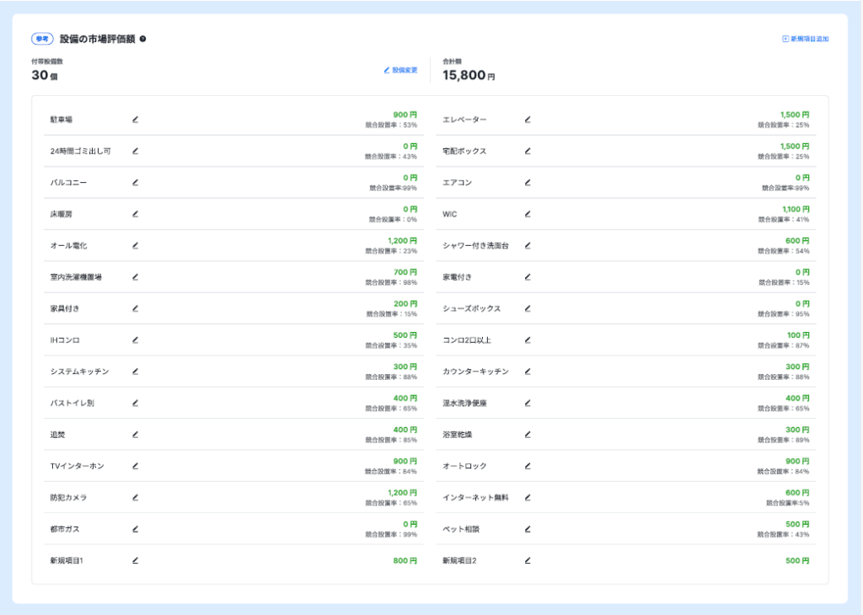Click the 新規項目追加 link
Image resolution: width=863 pixels, height=615 pixels.
click(x=805, y=39)
